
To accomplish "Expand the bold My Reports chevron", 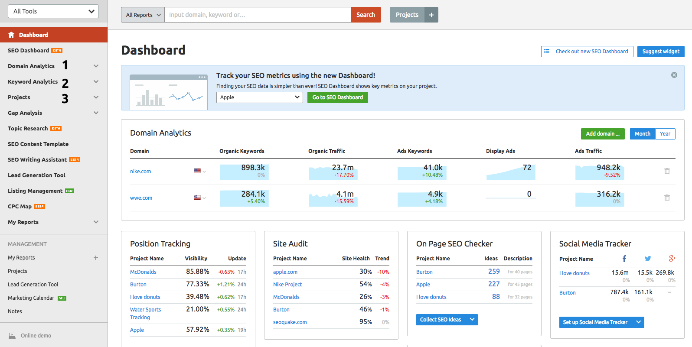I will pyautogui.click(x=96, y=222).
